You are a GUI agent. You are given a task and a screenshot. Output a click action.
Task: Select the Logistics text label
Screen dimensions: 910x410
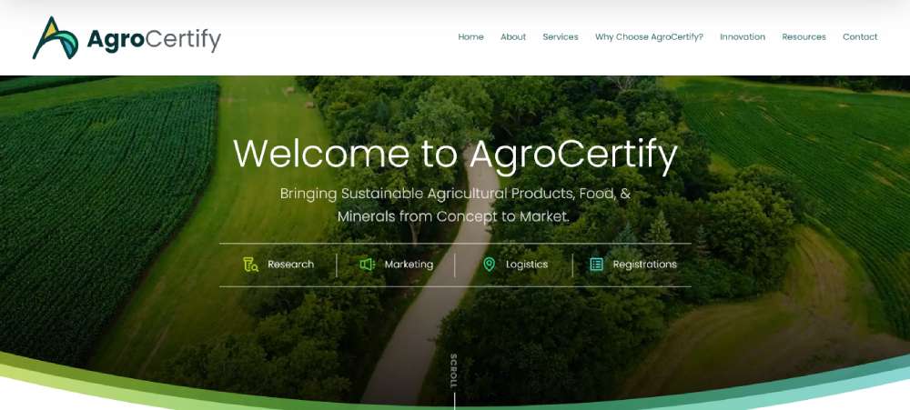527,265
